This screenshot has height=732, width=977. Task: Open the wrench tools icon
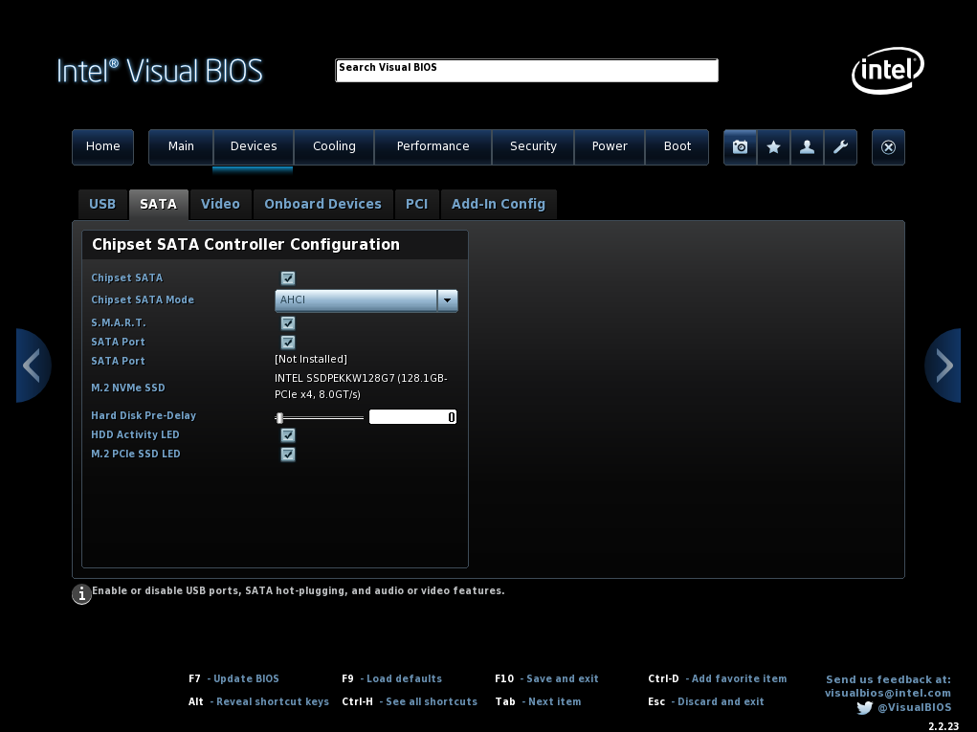point(840,147)
